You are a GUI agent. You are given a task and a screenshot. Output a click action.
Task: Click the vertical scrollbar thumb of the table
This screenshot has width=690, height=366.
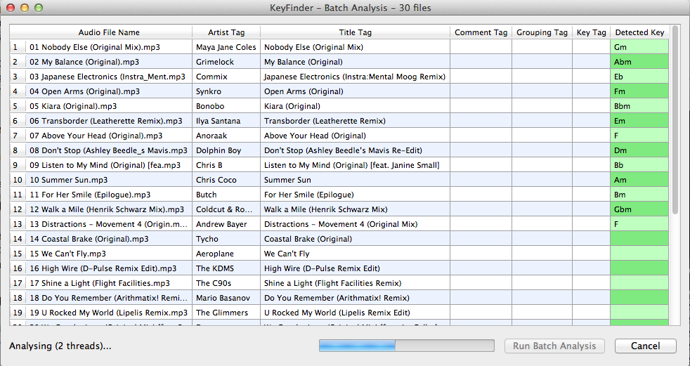pos(675,121)
